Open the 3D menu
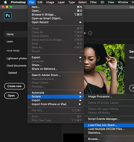This screenshot has height=142, width=134. coord(102,2)
